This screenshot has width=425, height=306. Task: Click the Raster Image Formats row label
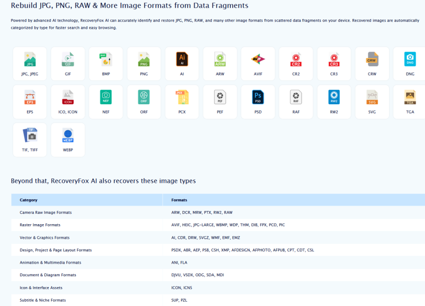coord(40,225)
